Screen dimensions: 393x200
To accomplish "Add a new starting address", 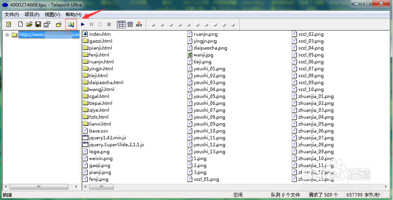I will pyautogui.click(x=59, y=24).
